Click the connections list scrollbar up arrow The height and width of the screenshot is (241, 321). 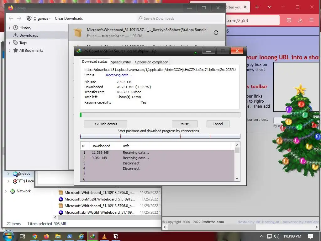pyautogui.click(x=237, y=145)
